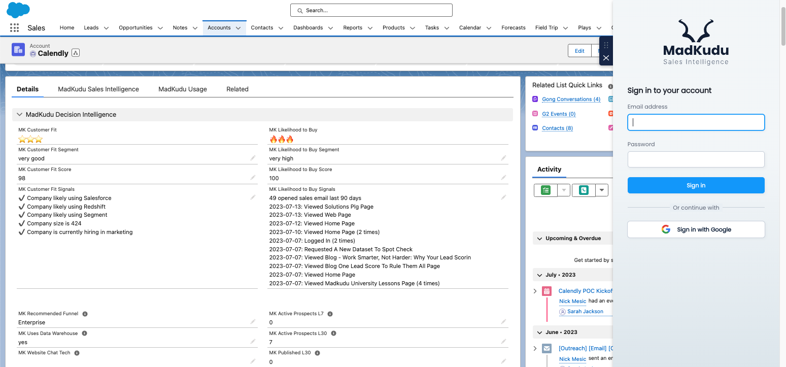Viewport: 786px width, 367px height.
Task: Open the Contacts tab dropdown chevron
Action: [x=281, y=28]
